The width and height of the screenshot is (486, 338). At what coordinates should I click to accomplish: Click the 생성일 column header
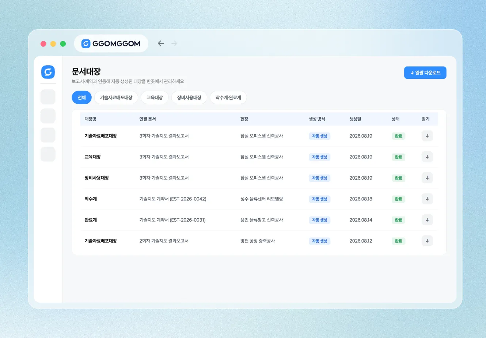[355, 119]
